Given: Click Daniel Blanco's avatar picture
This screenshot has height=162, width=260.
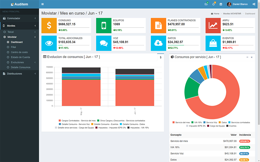Looking at the screenshot, I should coord(229,4).
